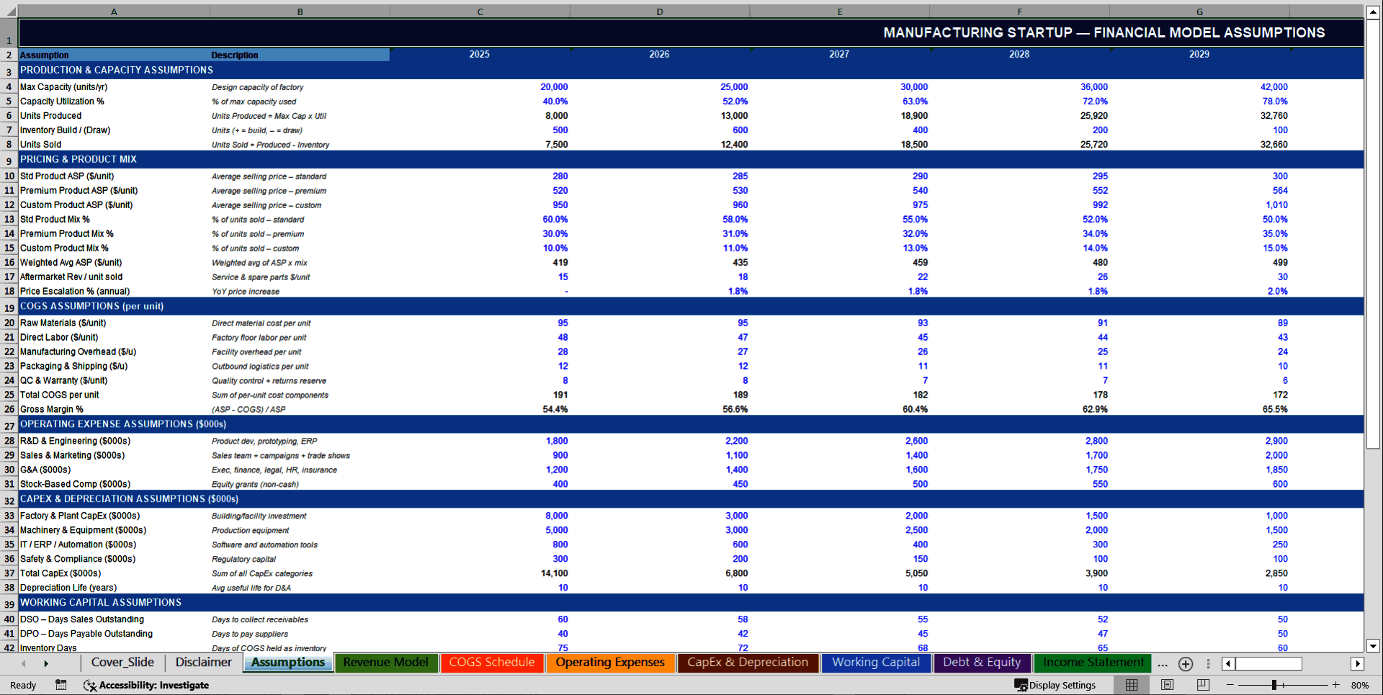Switch to the Disclaimer sheet

click(x=202, y=662)
